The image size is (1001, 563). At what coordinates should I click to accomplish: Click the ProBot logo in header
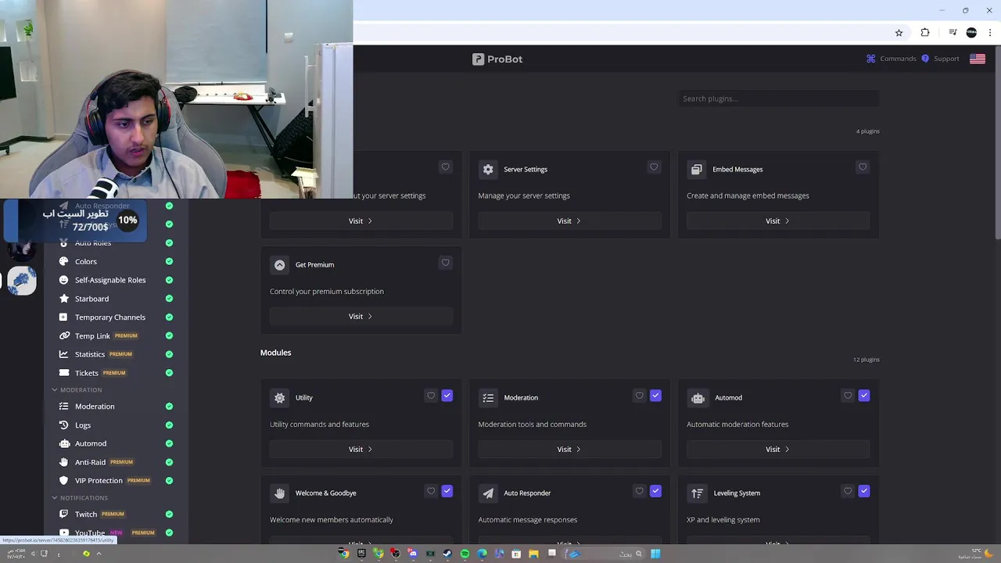tap(497, 59)
